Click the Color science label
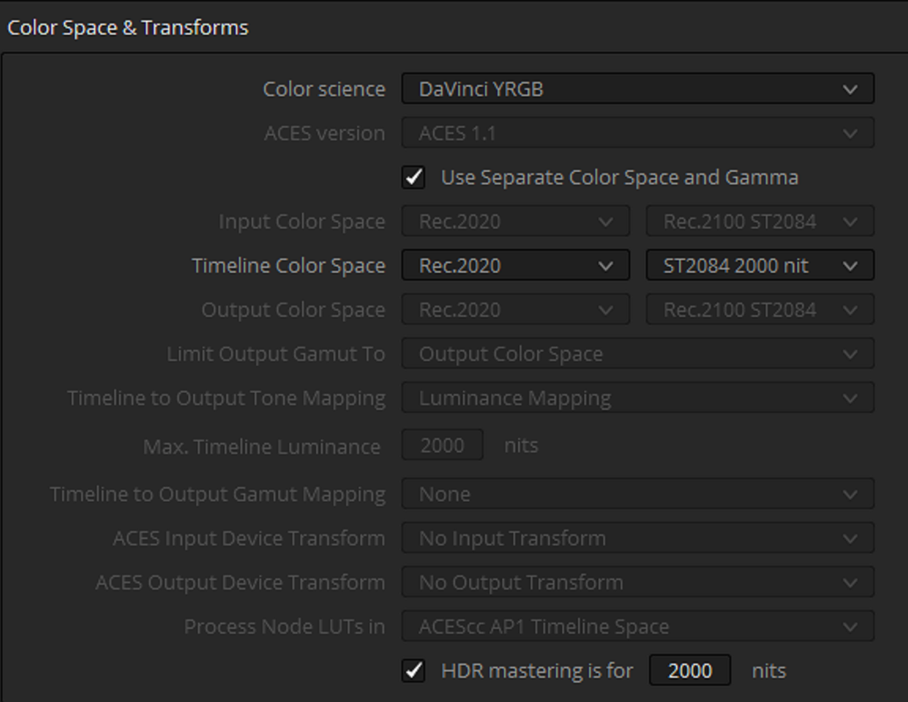The image size is (908, 702). (324, 90)
